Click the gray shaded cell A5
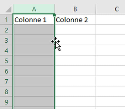Image resolution: width=125 pixels, height=109 pixels. 34,60
